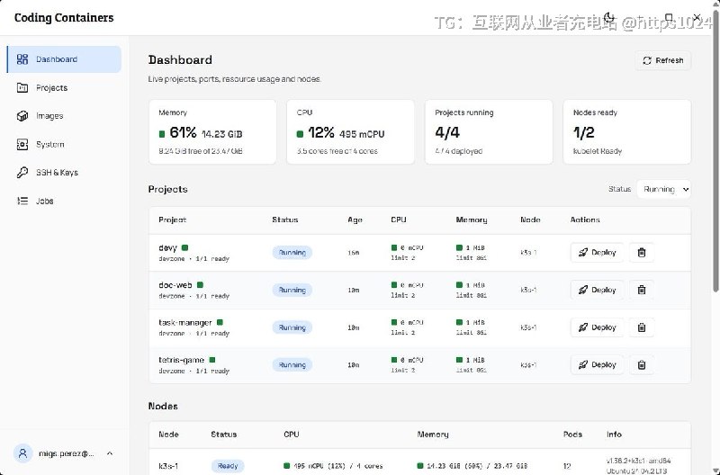720x475 pixels.
Task: Click the green status dot beside devy
Action: (185, 247)
